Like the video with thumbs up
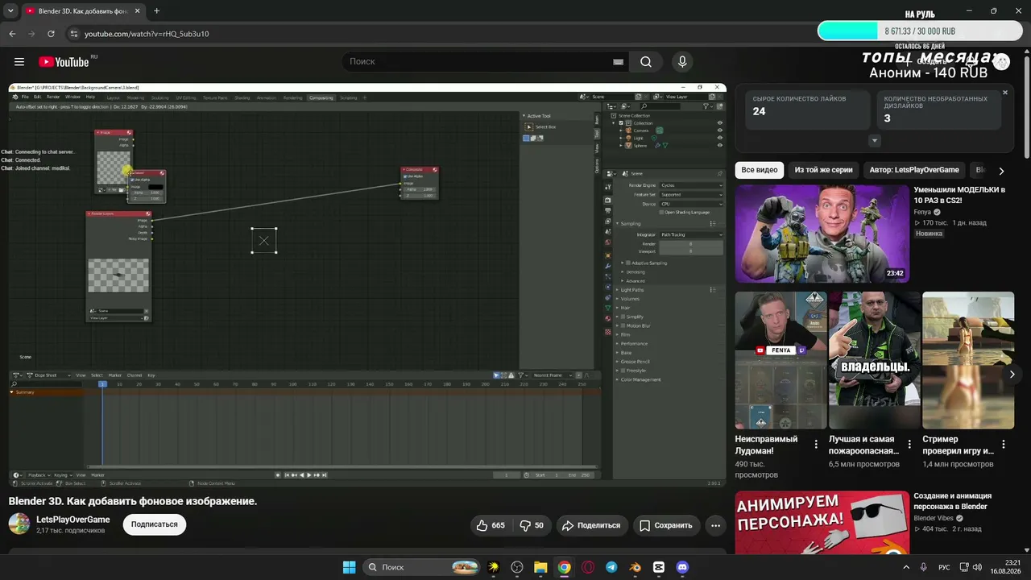Image resolution: width=1031 pixels, height=580 pixels. click(491, 525)
